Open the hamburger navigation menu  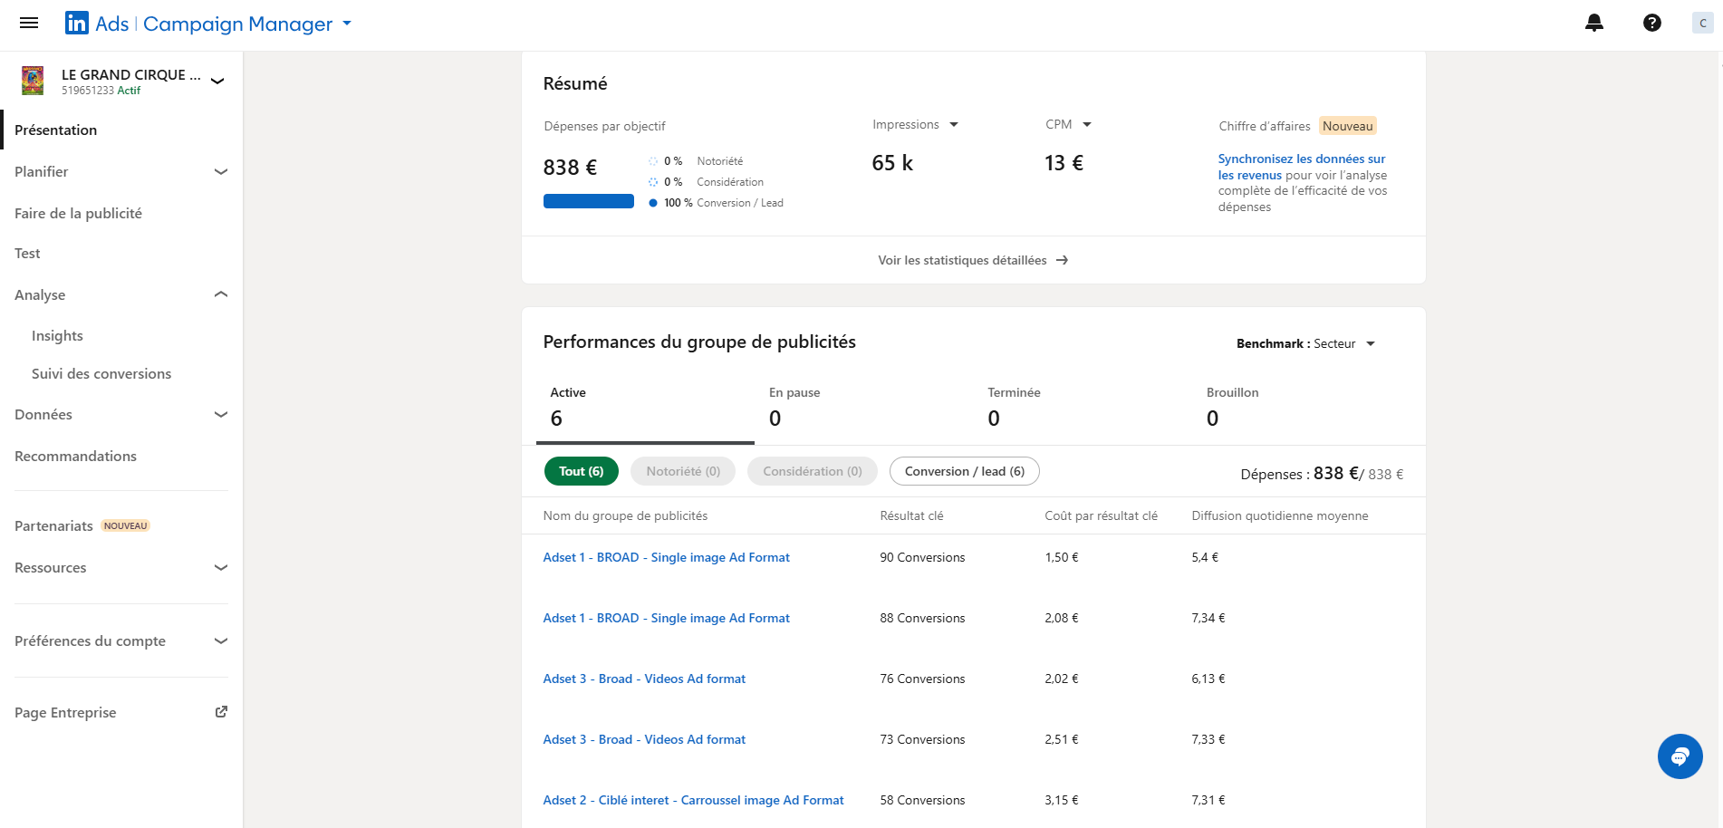click(x=29, y=23)
